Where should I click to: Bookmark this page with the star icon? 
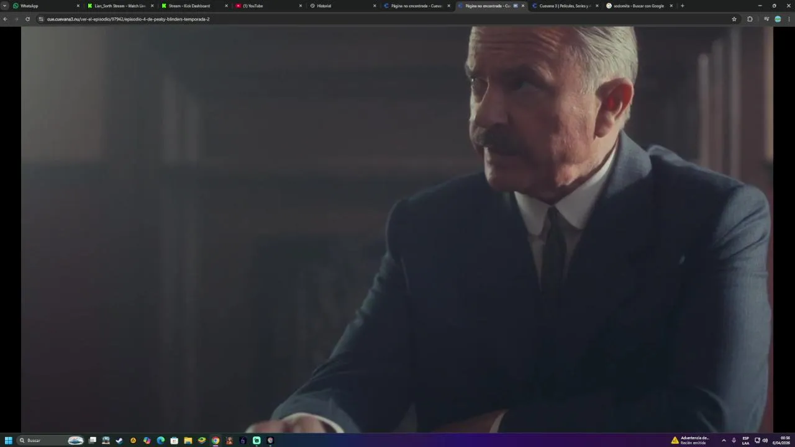pyautogui.click(x=734, y=19)
